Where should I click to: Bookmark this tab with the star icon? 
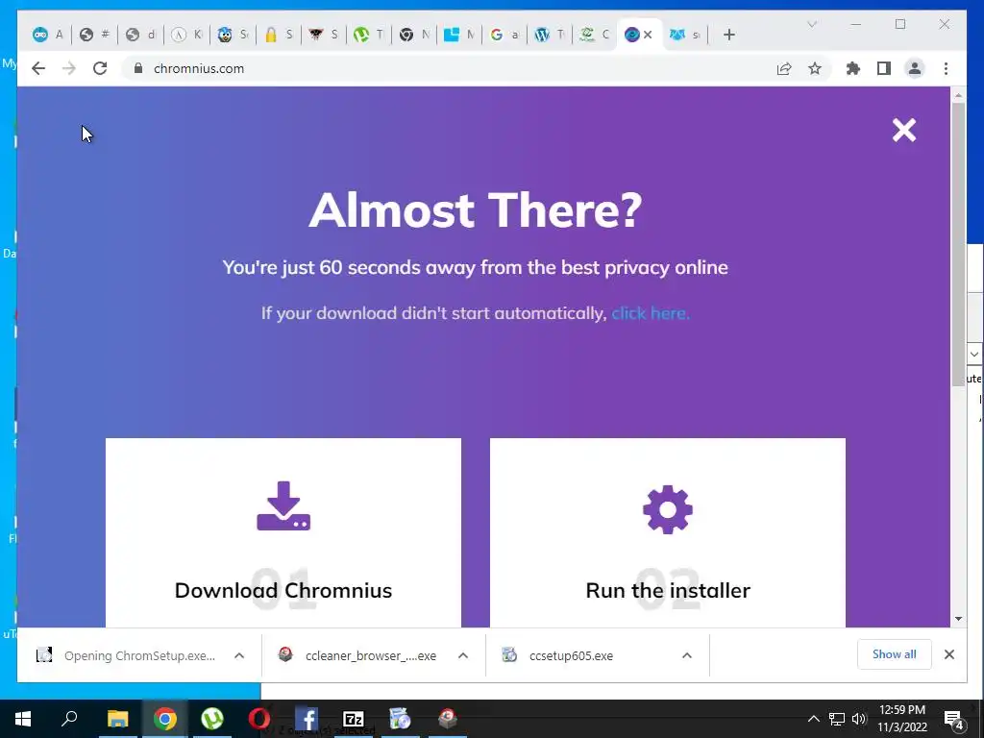pos(815,68)
